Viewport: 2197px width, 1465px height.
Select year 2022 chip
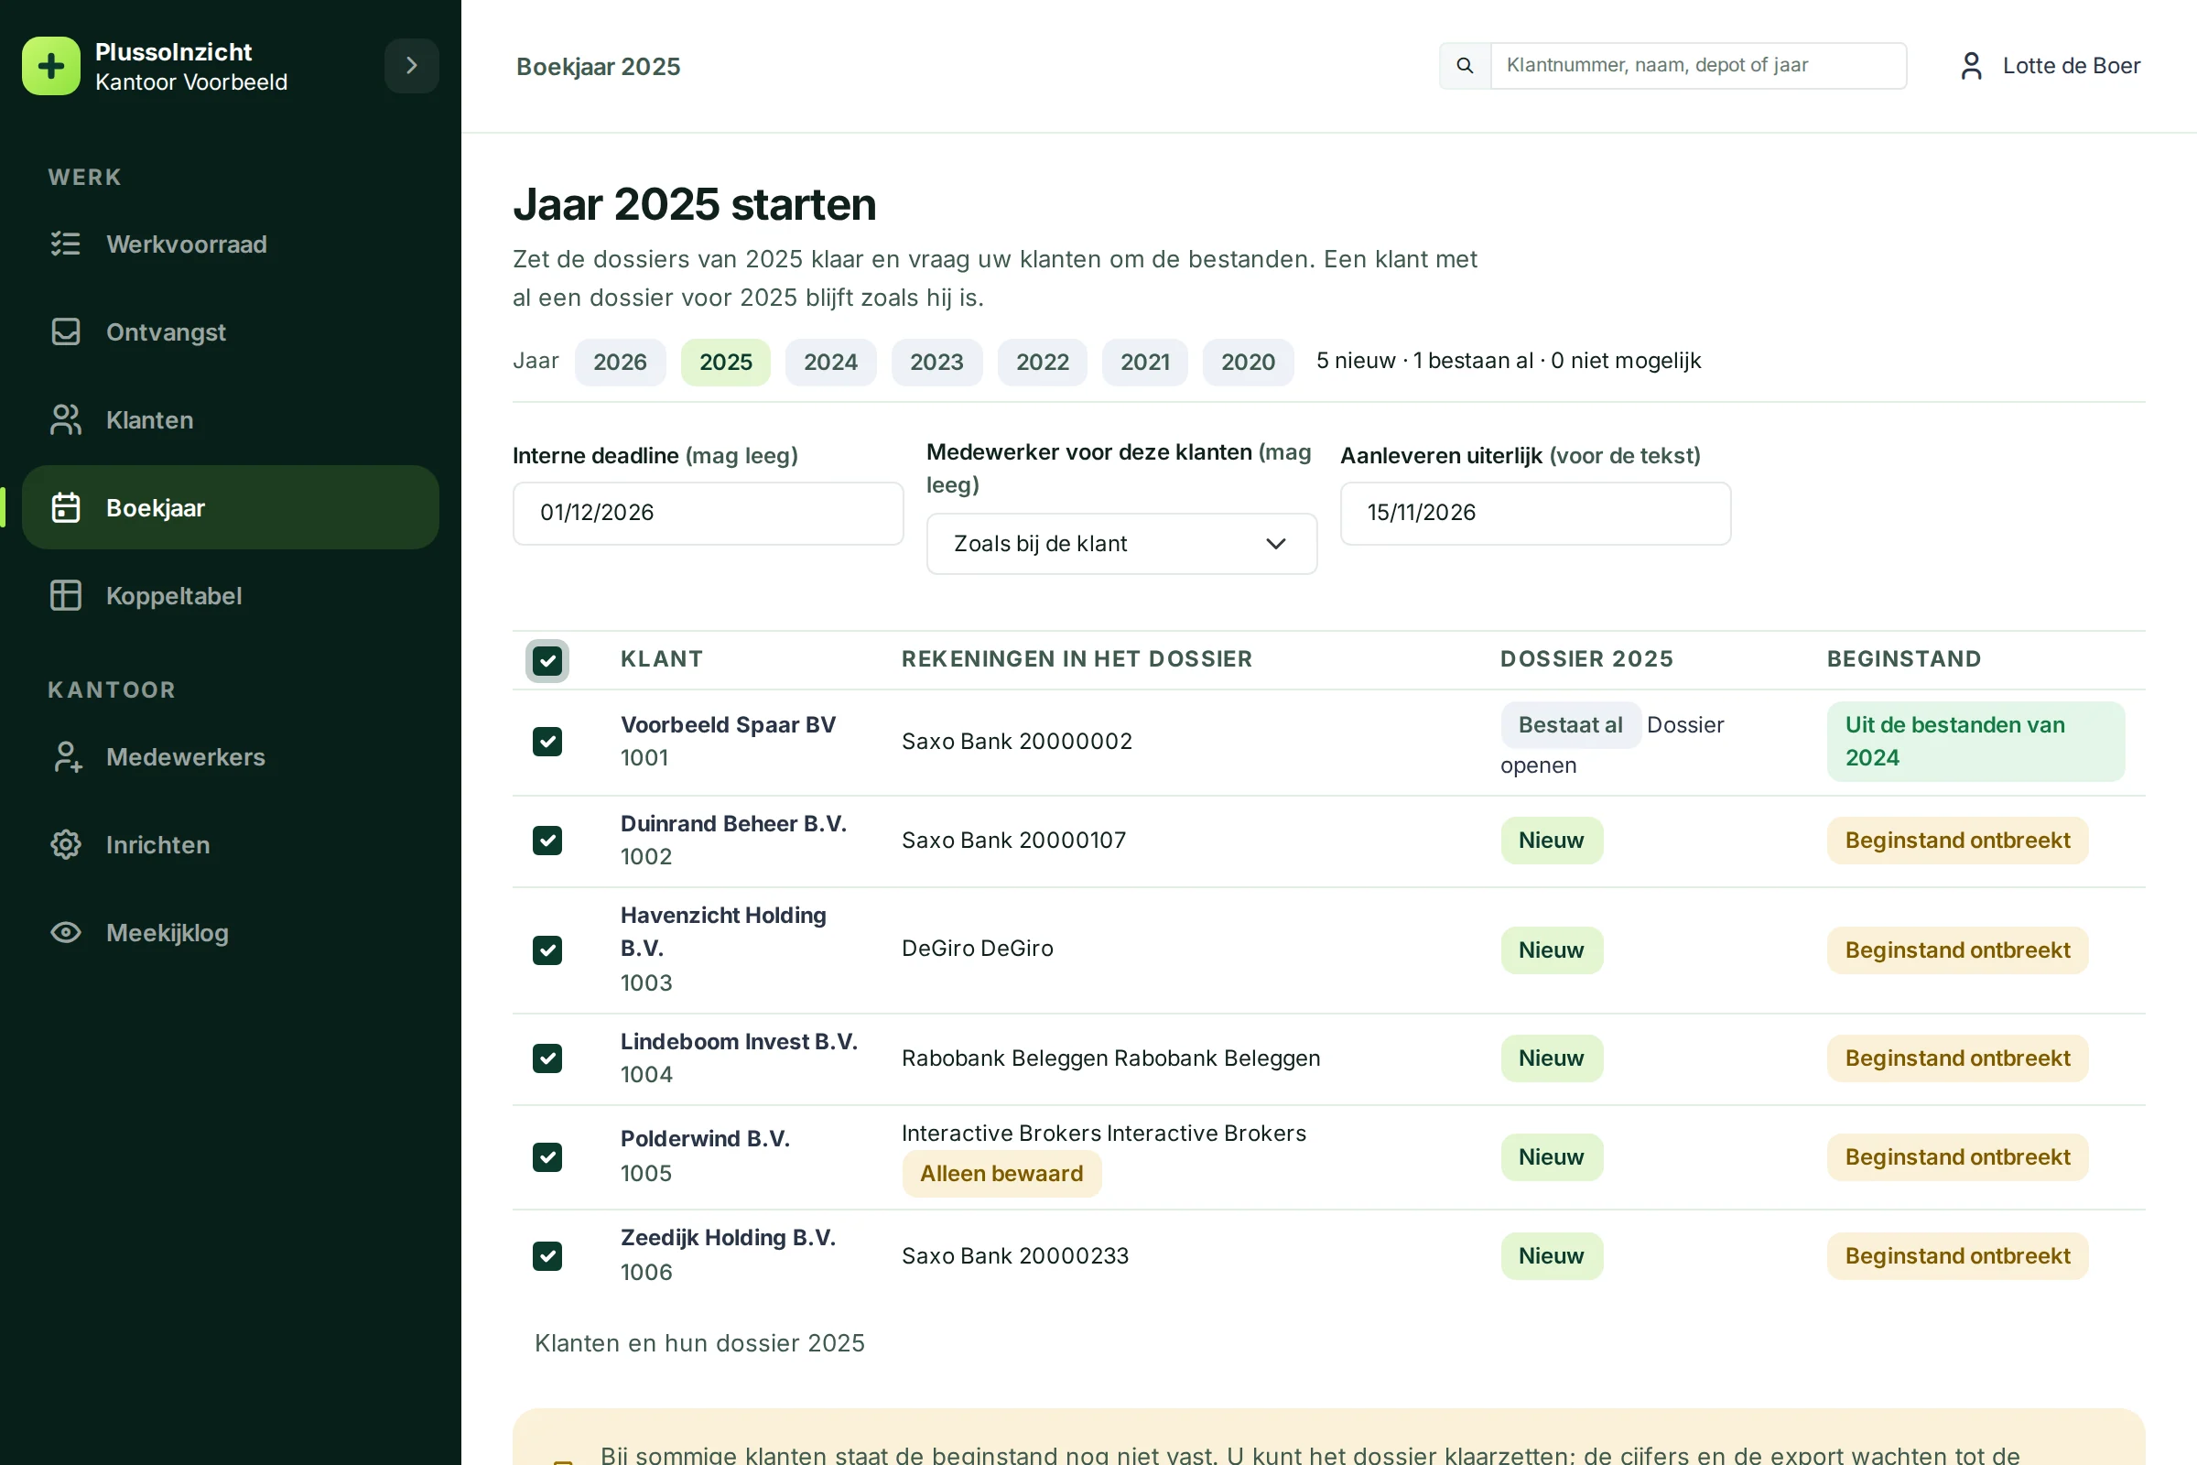coord(1042,362)
